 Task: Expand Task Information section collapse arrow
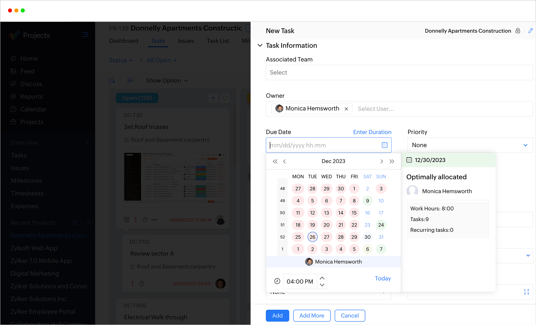point(260,45)
